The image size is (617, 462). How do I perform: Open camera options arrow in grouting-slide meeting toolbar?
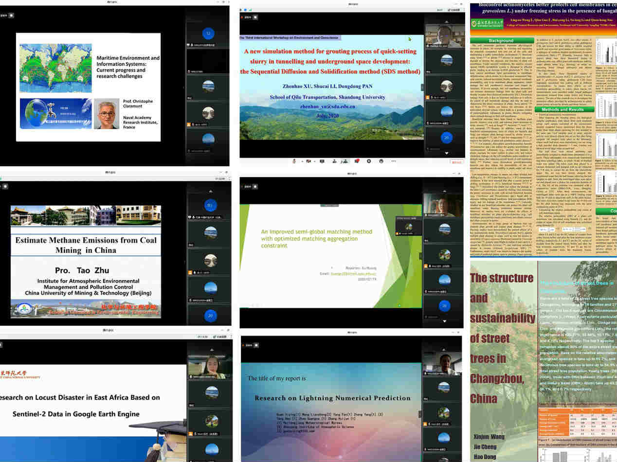tap(315, 161)
